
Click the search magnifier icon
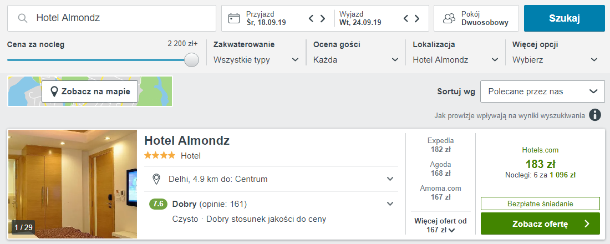23,18
